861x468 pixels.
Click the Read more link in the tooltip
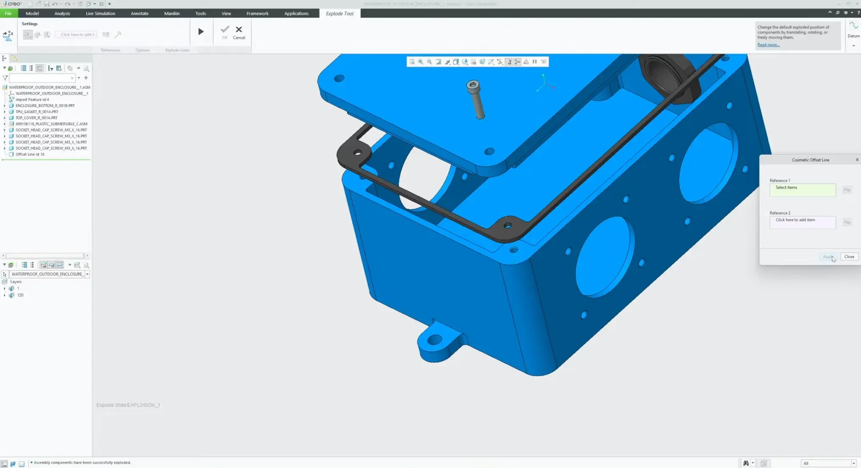click(x=768, y=45)
